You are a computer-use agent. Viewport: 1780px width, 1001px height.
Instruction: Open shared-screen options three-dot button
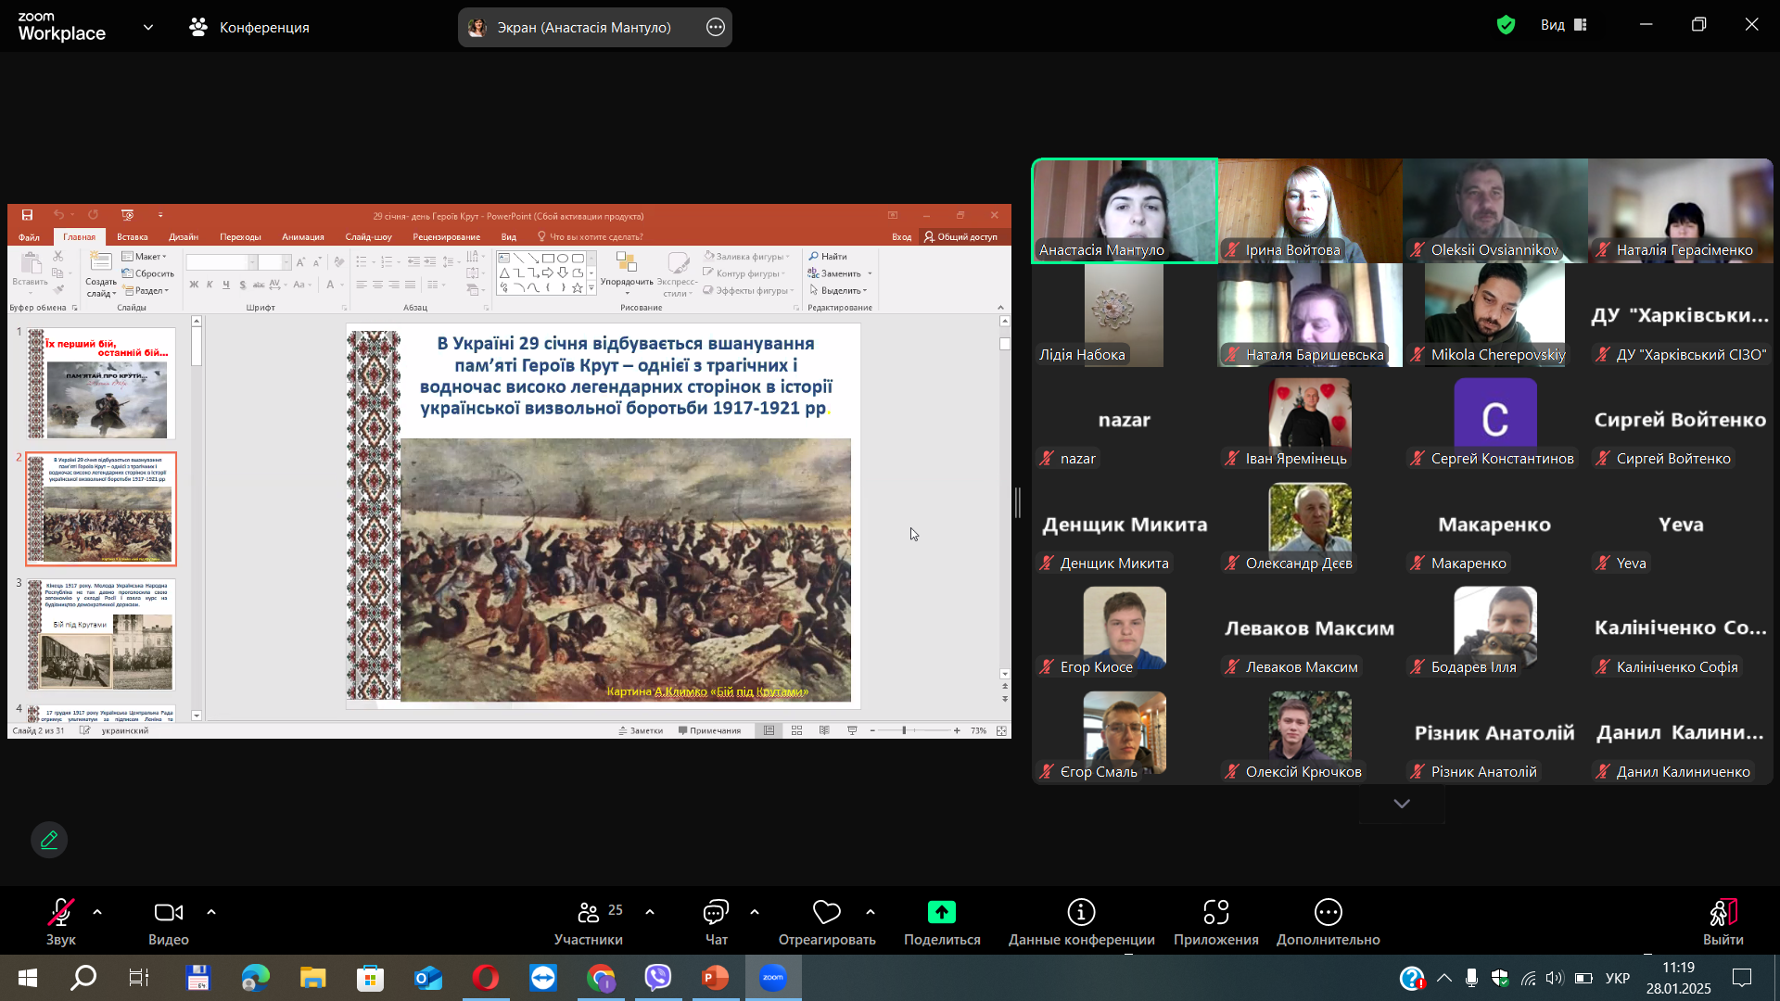[x=715, y=27]
